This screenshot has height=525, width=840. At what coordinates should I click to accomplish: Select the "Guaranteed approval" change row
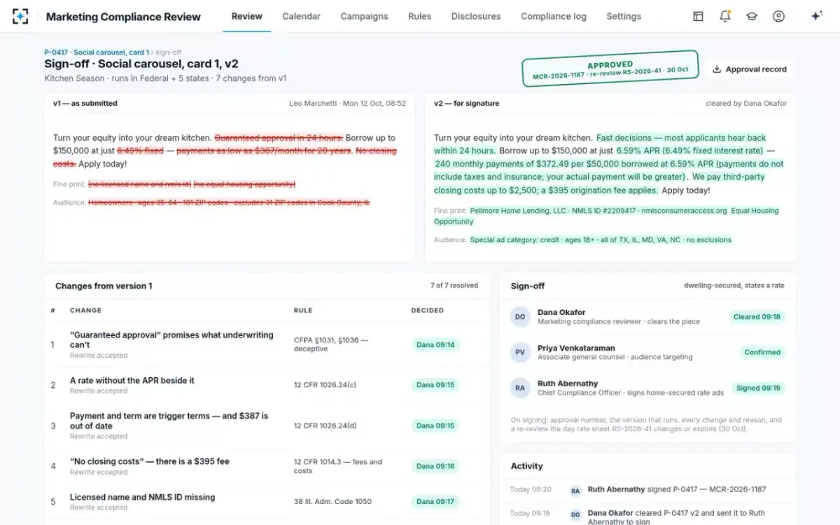coord(267,344)
